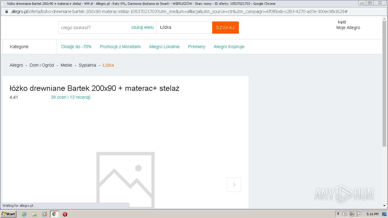Viewport: 388px width, 218px height.
Task: Open Internet Explorer from the taskbar
Action: tap(24, 214)
